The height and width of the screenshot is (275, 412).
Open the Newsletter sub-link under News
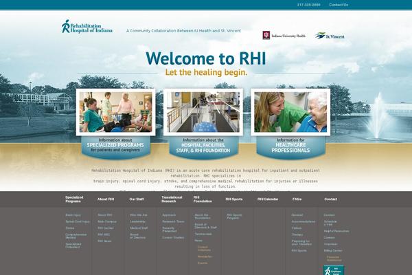point(205,256)
